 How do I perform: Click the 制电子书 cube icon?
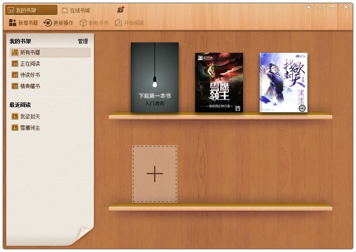tap(83, 23)
